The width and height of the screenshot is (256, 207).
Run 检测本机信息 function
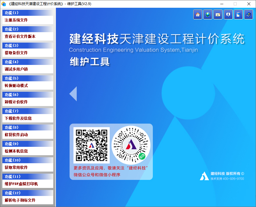(28, 151)
